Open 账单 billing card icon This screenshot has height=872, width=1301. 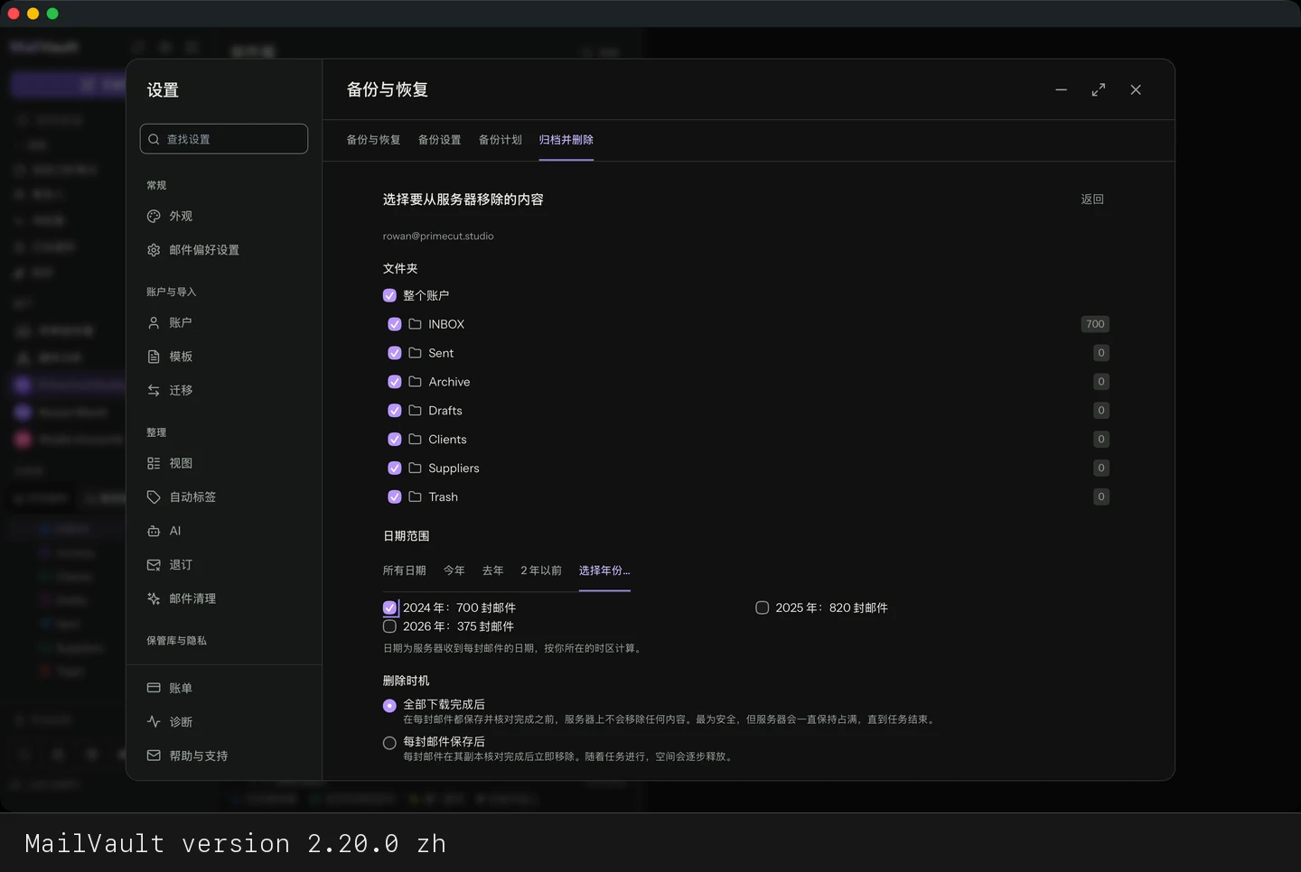pos(154,688)
